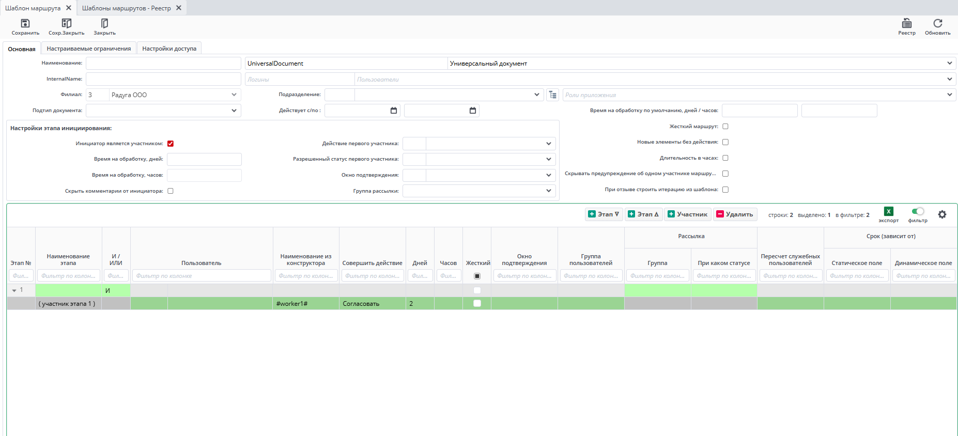
Task: Open grid settings gear icon
Action: [x=942, y=214]
